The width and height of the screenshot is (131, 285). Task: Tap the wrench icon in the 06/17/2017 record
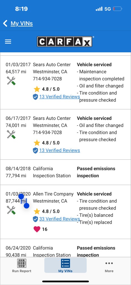(11, 134)
